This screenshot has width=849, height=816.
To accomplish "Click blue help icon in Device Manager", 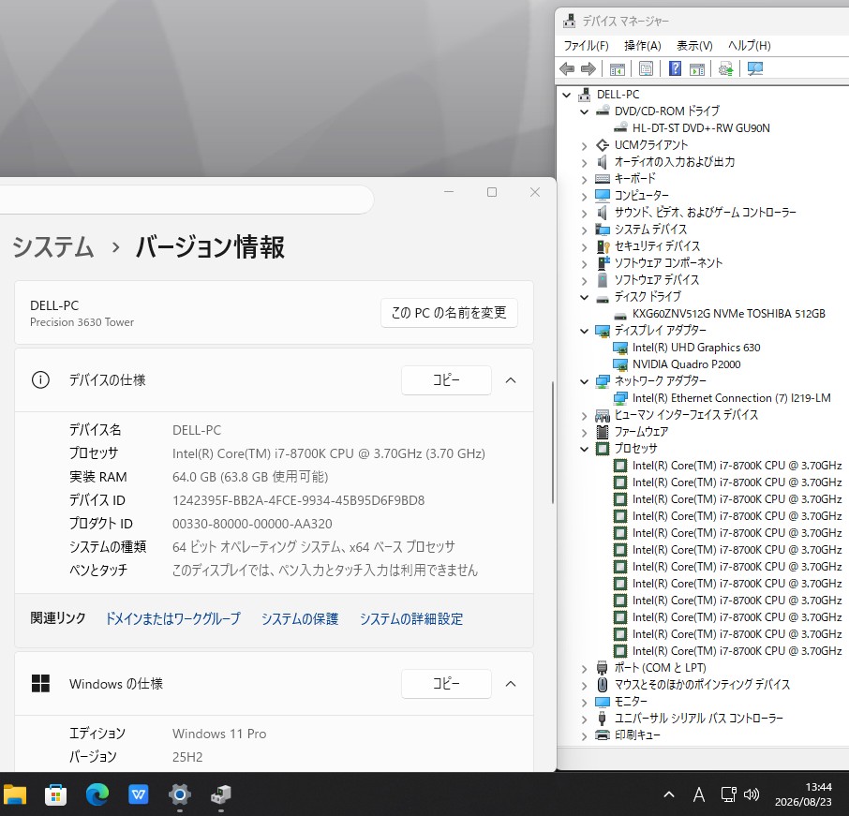I will click(676, 68).
